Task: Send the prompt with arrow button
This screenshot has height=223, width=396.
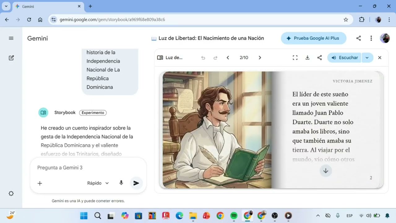Action: click(x=136, y=183)
